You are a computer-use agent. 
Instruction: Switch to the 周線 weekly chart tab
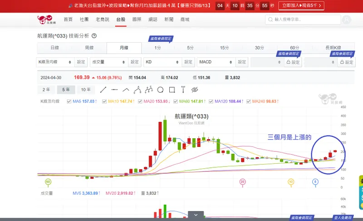[89, 48]
